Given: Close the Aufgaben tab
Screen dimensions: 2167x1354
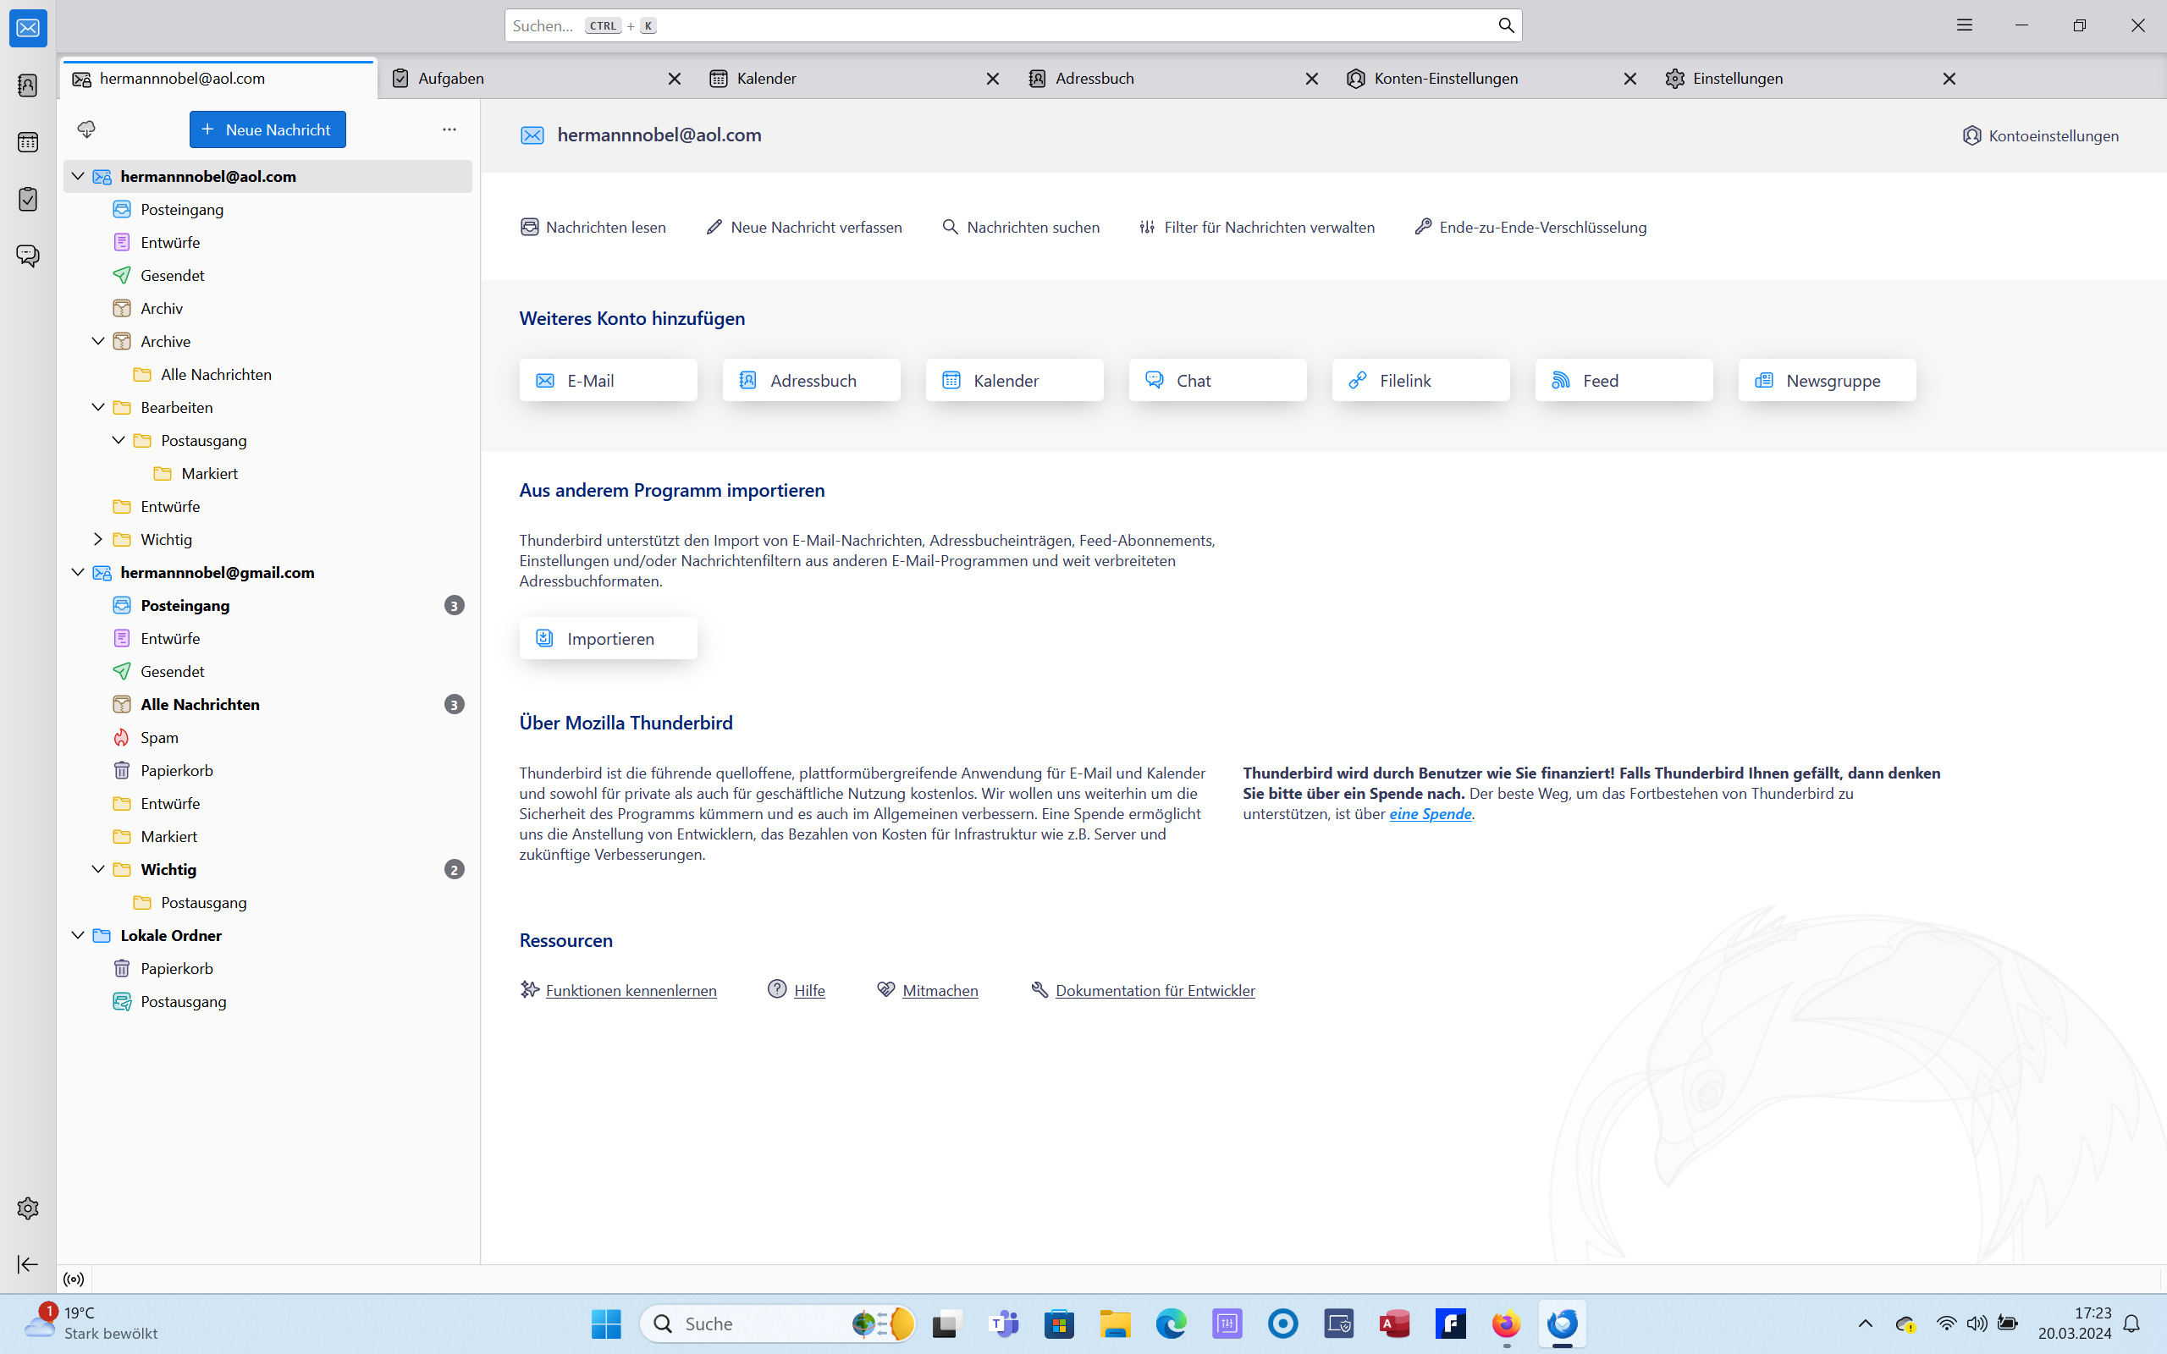Looking at the screenshot, I should [675, 79].
